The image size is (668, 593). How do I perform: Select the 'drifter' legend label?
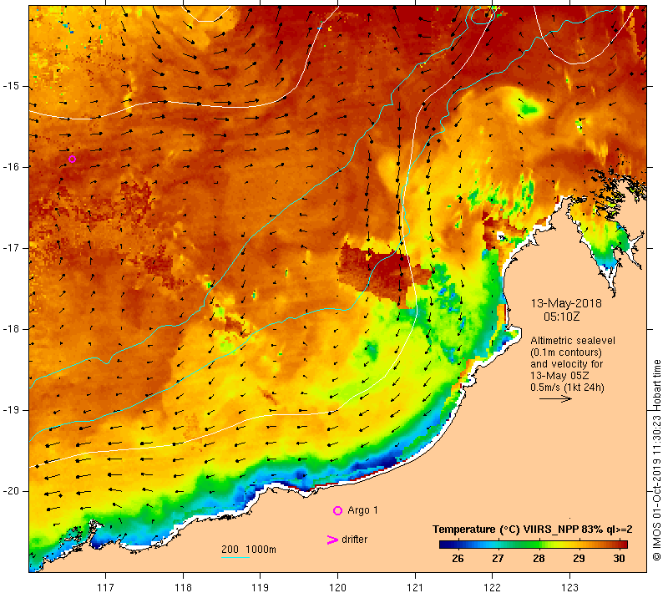tap(354, 540)
